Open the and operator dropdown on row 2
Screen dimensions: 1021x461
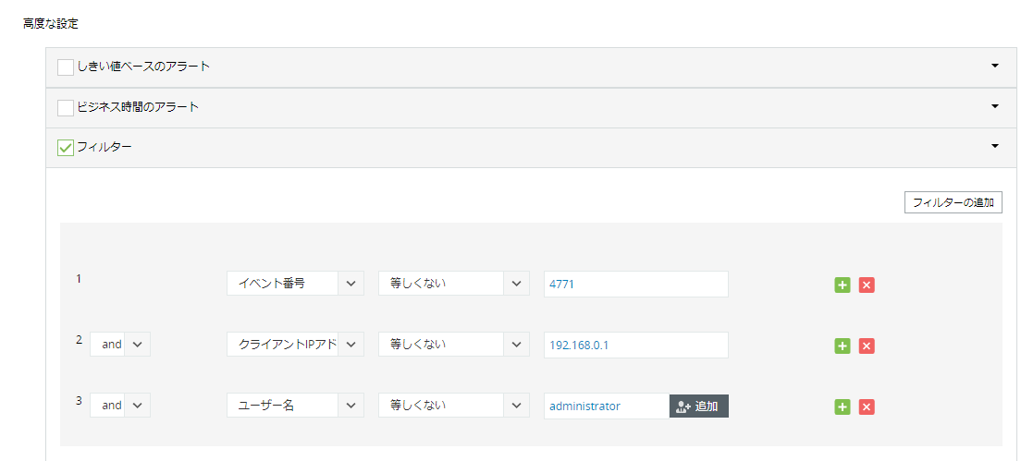(137, 345)
